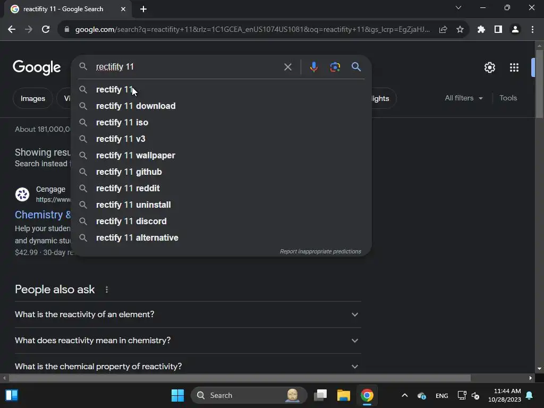Expand "What is the reactivity of an element?"

(188, 314)
